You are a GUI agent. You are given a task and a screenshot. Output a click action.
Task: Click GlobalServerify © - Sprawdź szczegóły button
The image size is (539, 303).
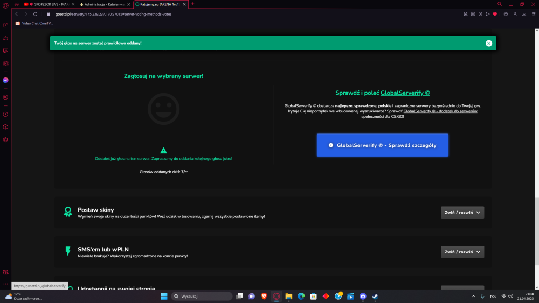point(383,145)
